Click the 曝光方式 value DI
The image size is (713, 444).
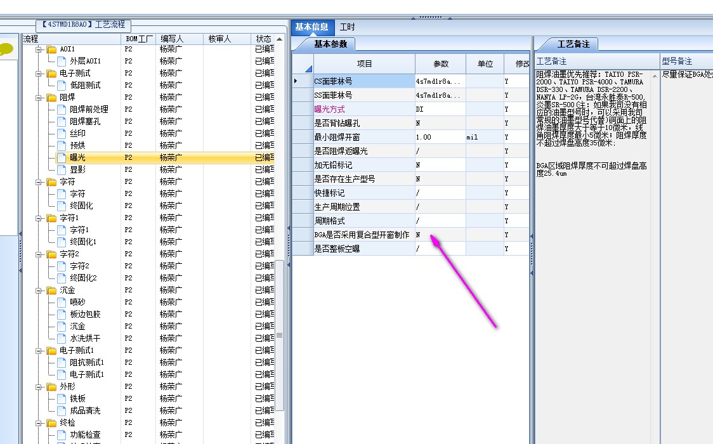click(440, 109)
